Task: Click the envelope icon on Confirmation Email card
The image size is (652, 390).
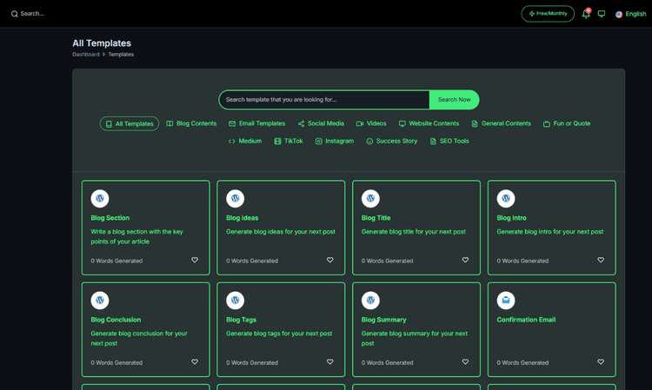Action: 506,301
